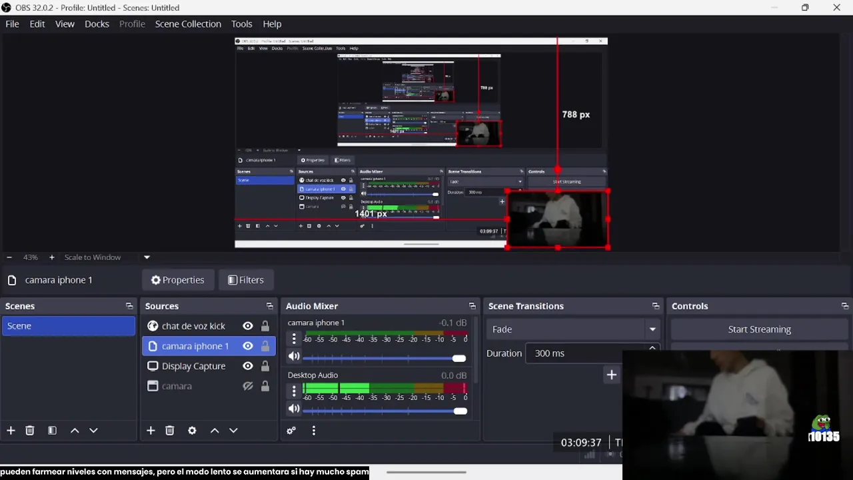Click the Start Streaming button
Image resolution: width=853 pixels, height=480 pixels.
[x=760, y=329]
